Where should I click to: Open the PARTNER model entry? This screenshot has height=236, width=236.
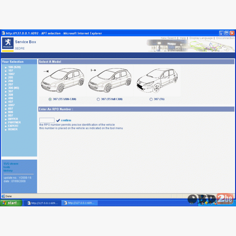(x=15, y=123)
